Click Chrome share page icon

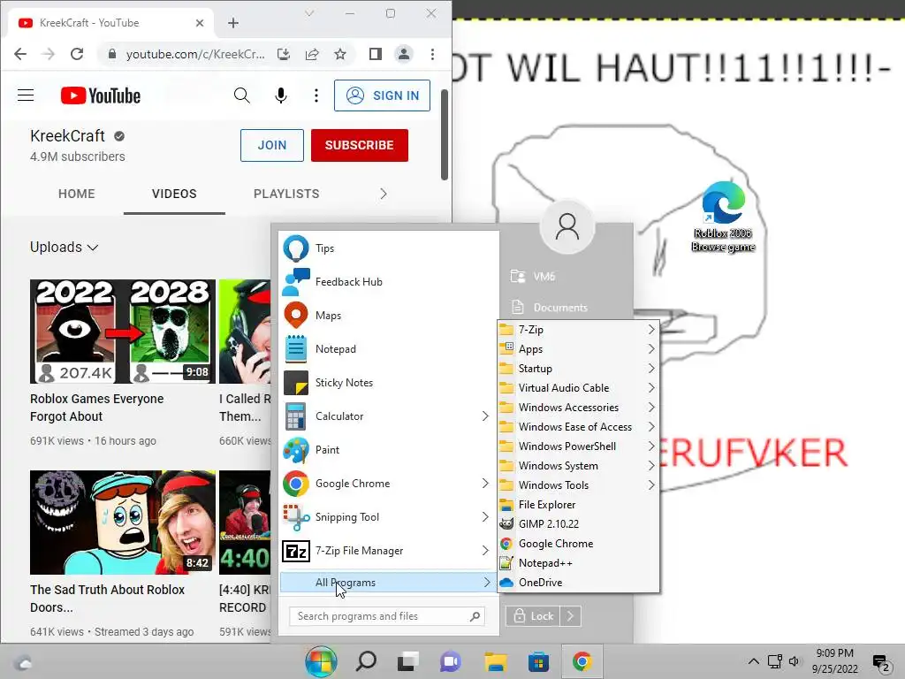(312, 54)
